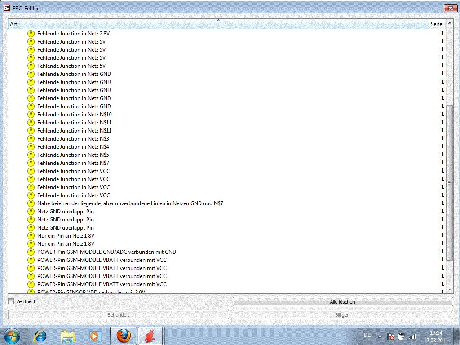The height and width of the screenshot is (345, 460).
Task: Click the warning icon of the N$3 row
Action: point(31,139)
